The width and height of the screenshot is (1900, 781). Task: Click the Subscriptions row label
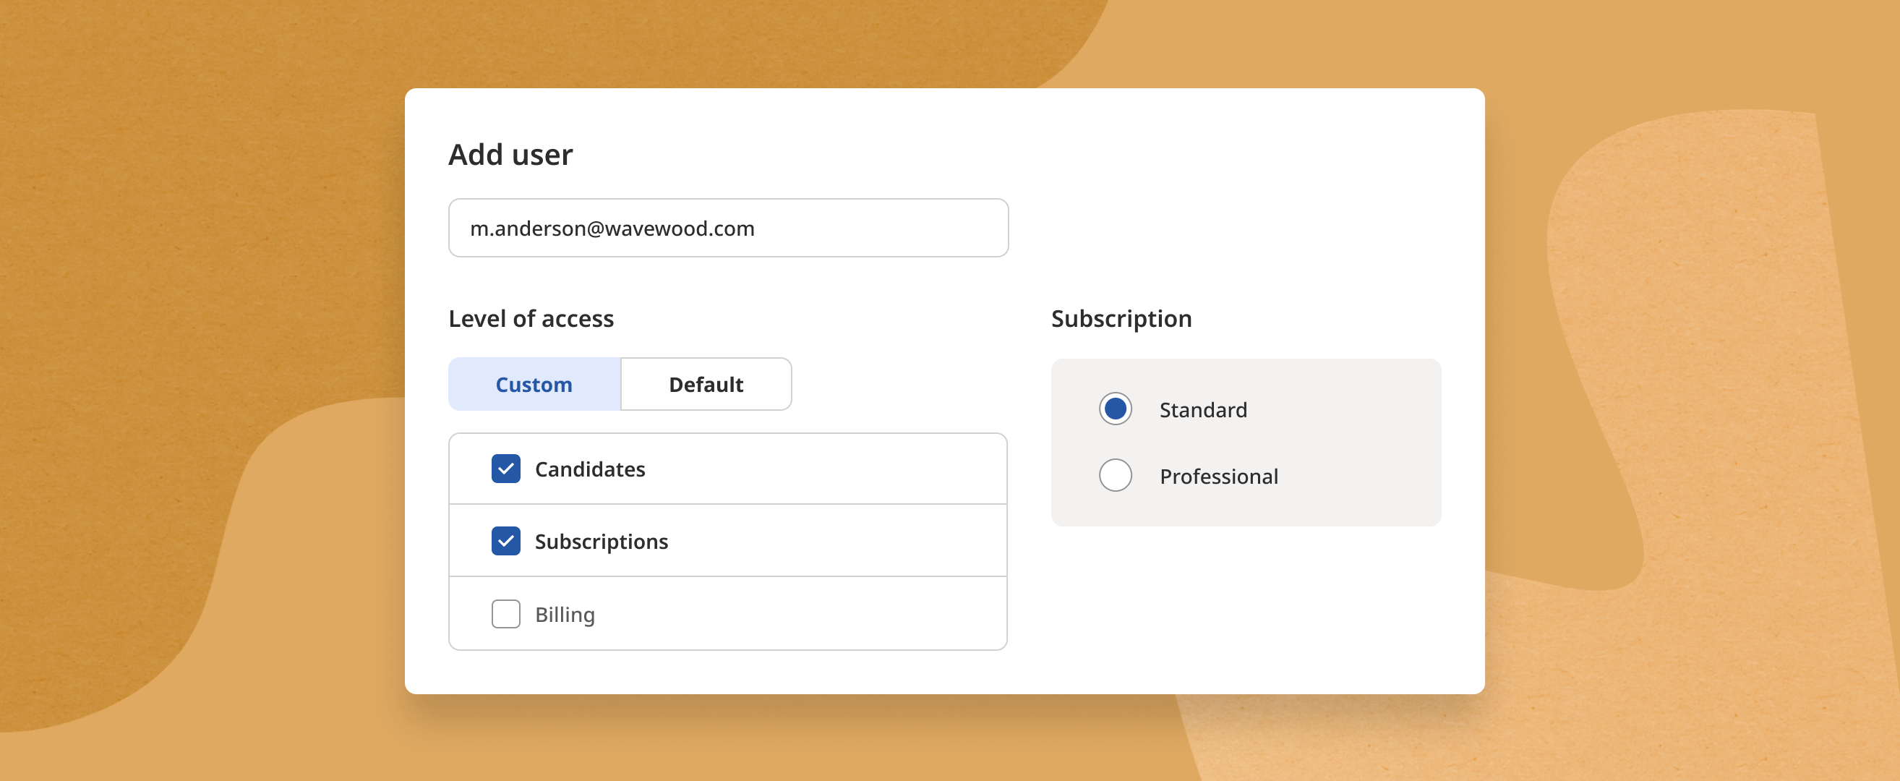(602, 541)
